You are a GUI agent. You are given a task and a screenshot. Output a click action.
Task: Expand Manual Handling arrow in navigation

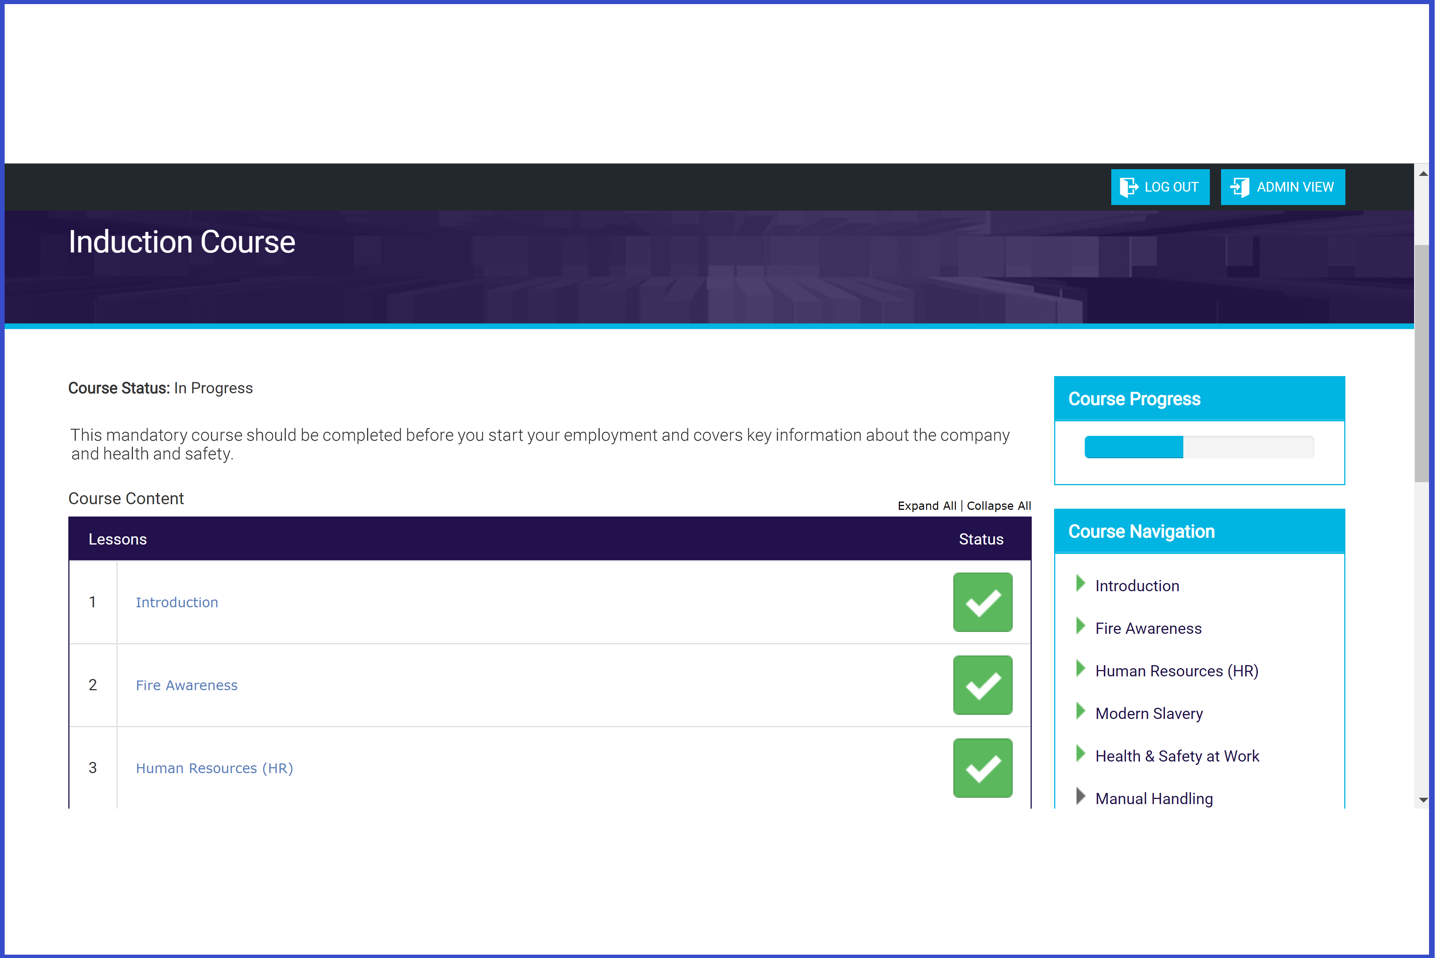click(1080, 796)
